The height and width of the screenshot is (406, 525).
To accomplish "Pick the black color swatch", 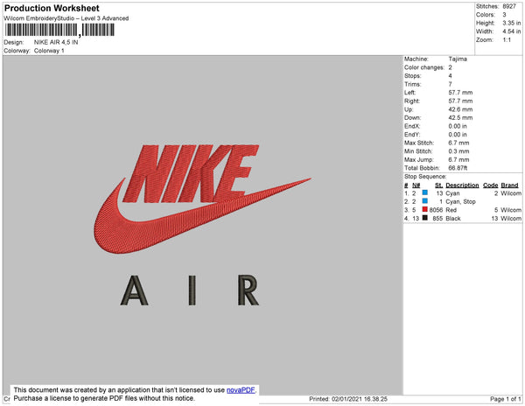I will (425, 218).
